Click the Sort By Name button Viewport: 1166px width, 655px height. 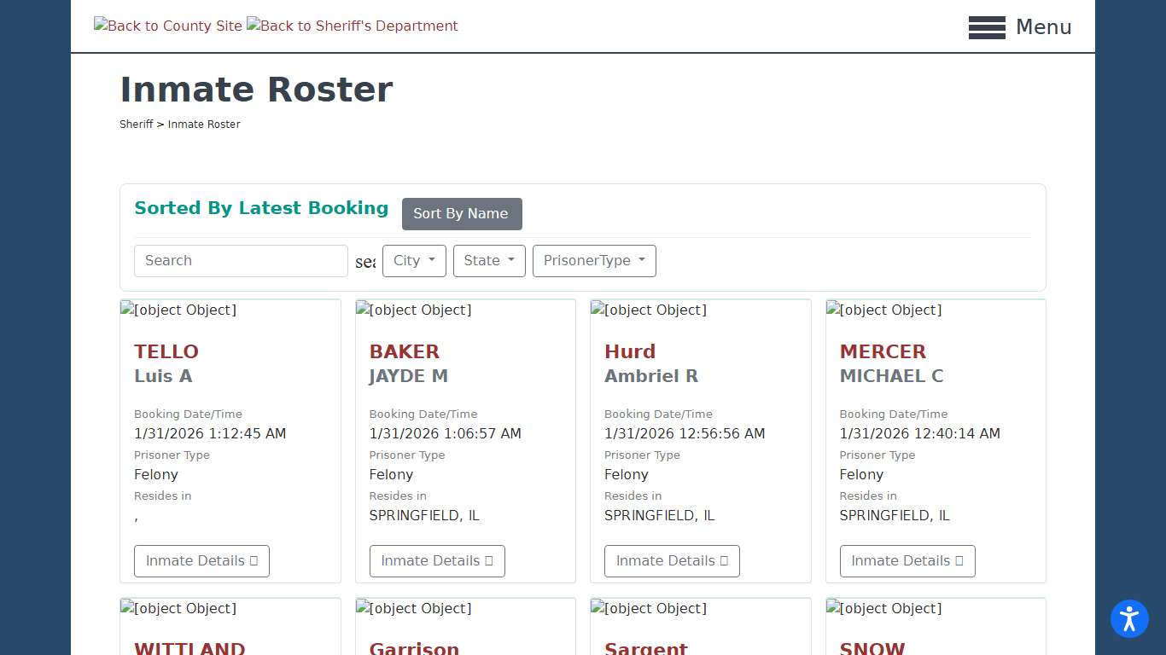[462, 214]
